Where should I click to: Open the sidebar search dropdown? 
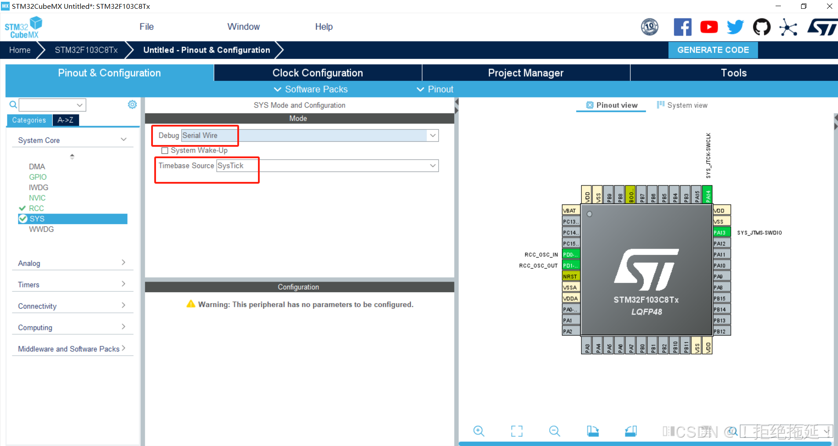tap(80, 105)
